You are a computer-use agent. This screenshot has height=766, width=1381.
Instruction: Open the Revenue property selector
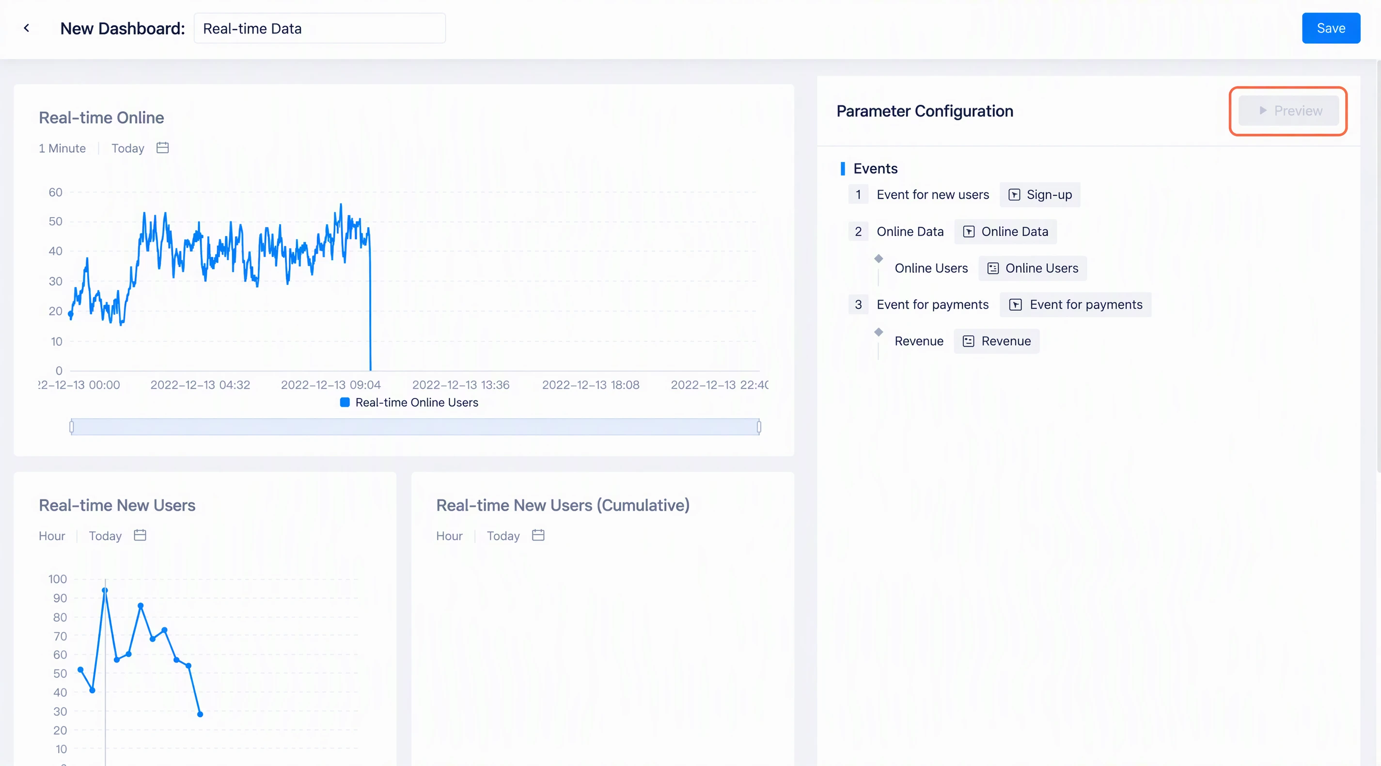[x=997, y=341]
